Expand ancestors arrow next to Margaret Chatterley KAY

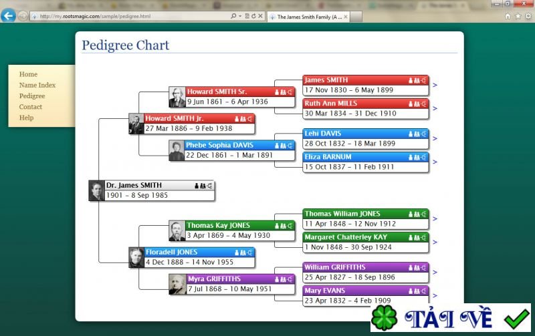(435, 242)
